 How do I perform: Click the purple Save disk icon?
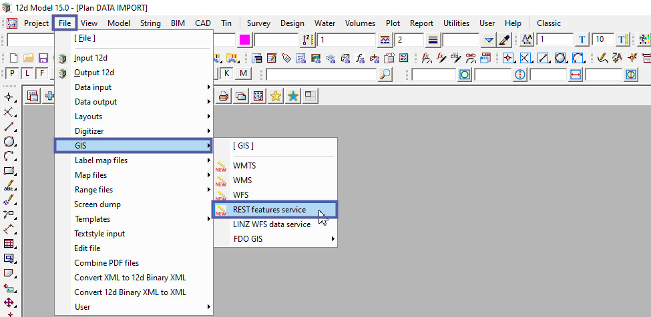43,57
